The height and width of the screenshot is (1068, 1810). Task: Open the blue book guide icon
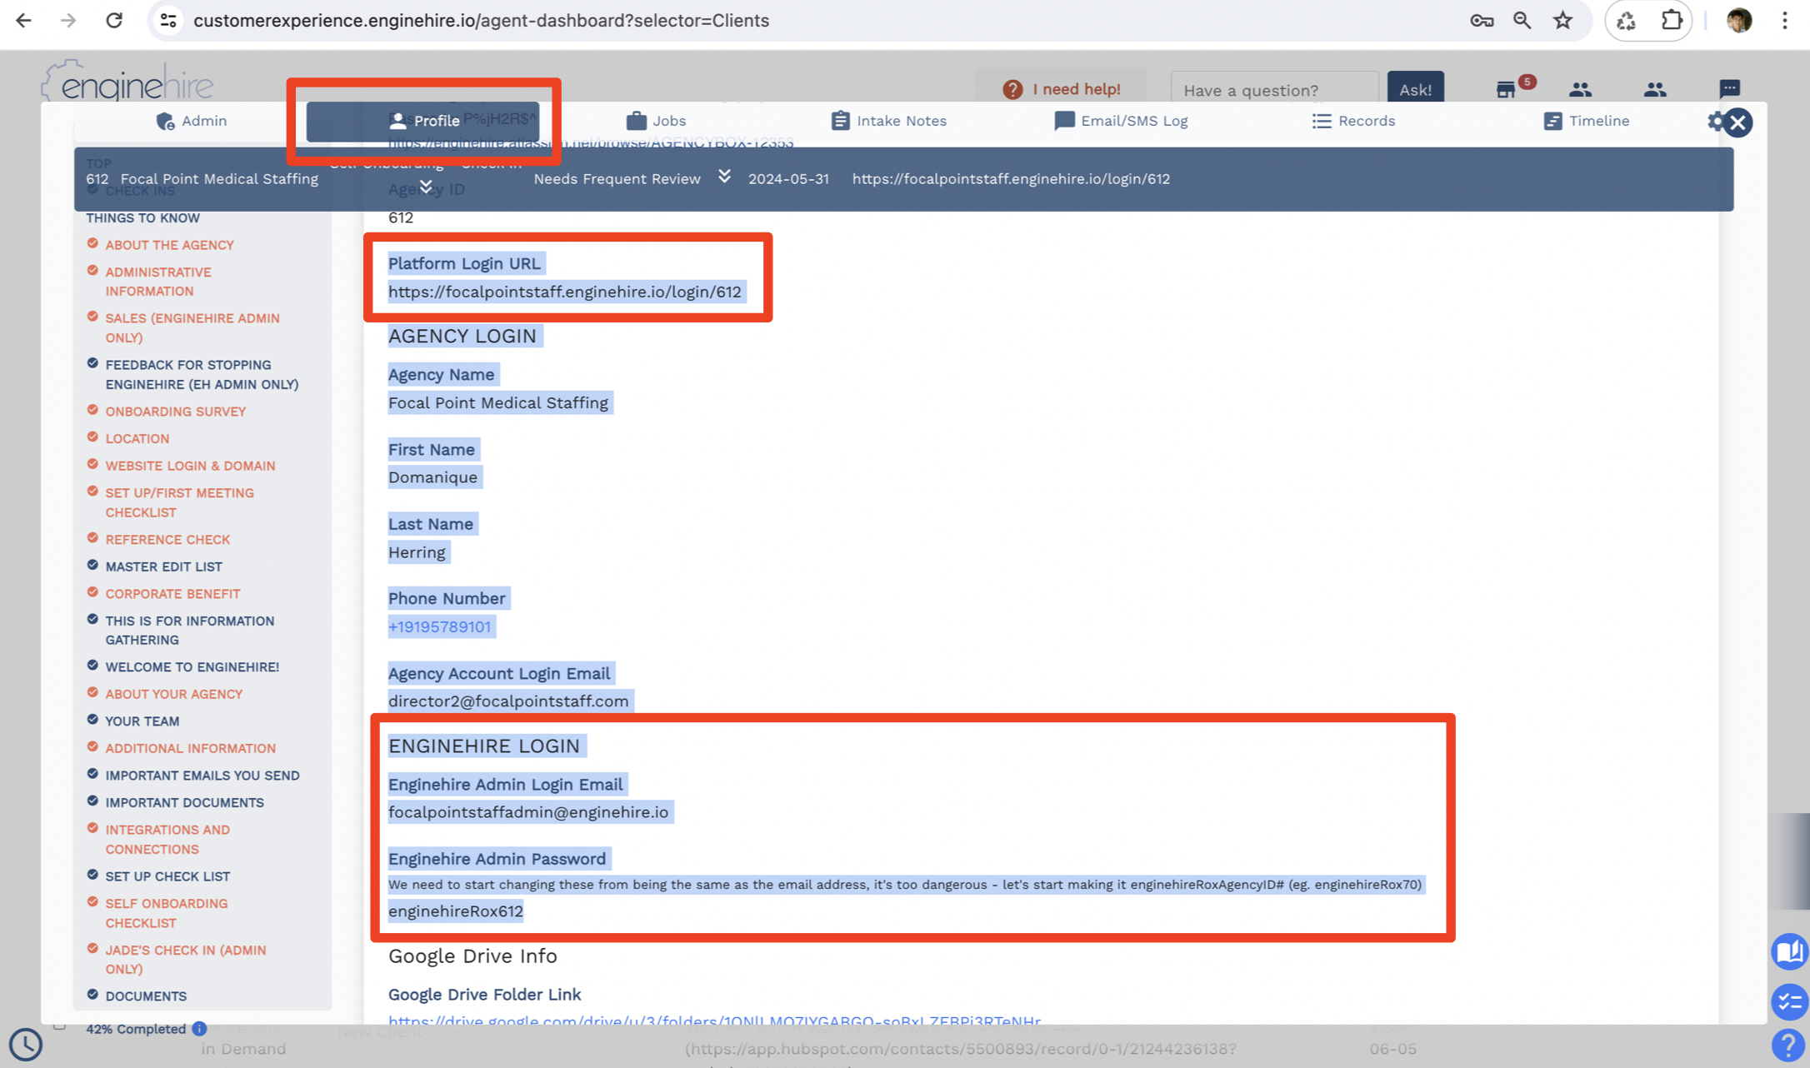[1789, 951]
